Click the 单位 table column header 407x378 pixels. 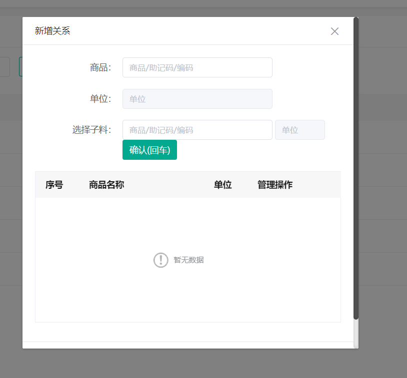(x=222, y=185)
